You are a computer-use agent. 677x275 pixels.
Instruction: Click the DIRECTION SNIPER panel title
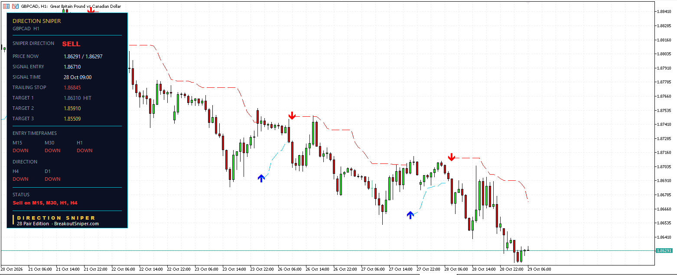pos(37,21)
